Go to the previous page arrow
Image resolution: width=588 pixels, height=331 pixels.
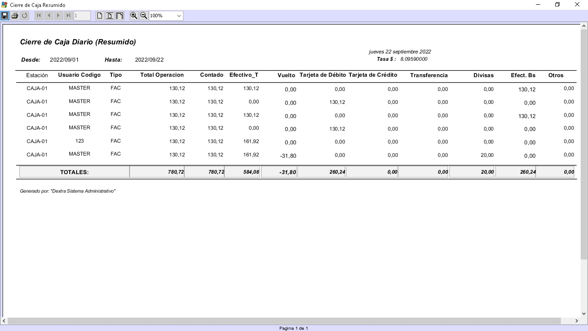(x=49, y=16)
